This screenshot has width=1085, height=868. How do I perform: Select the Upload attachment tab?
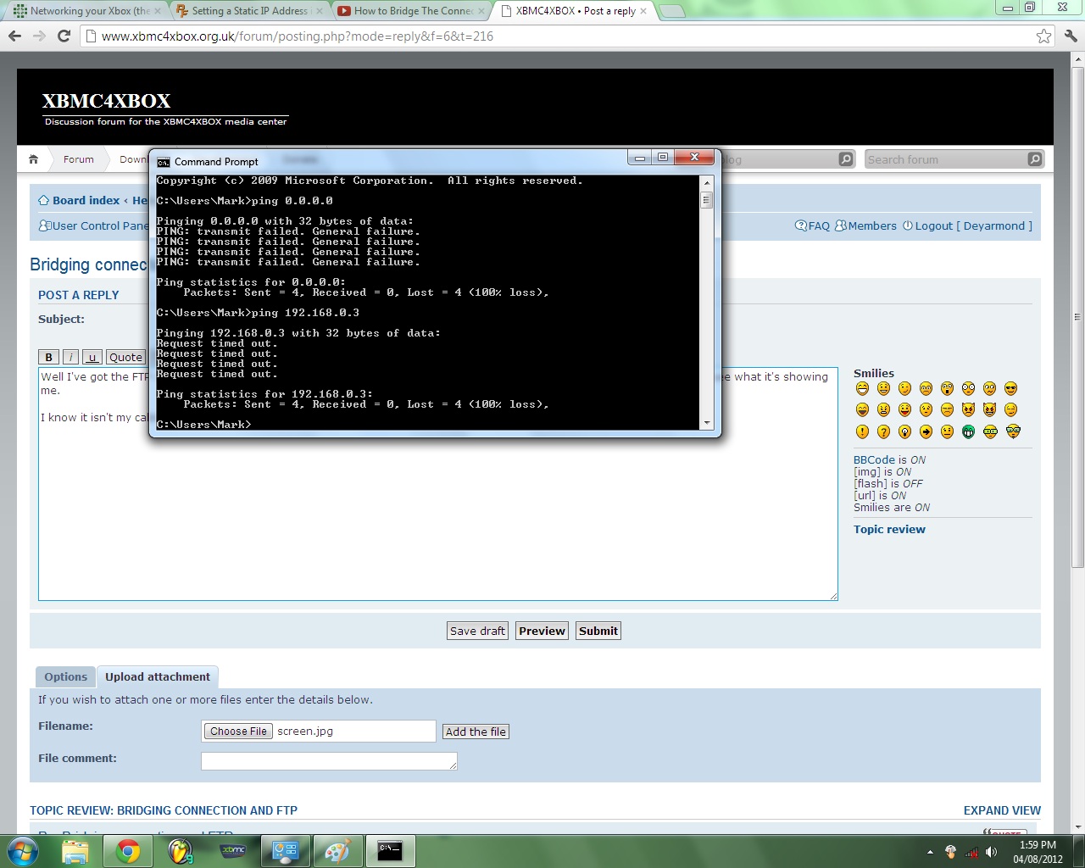point(158,676)
